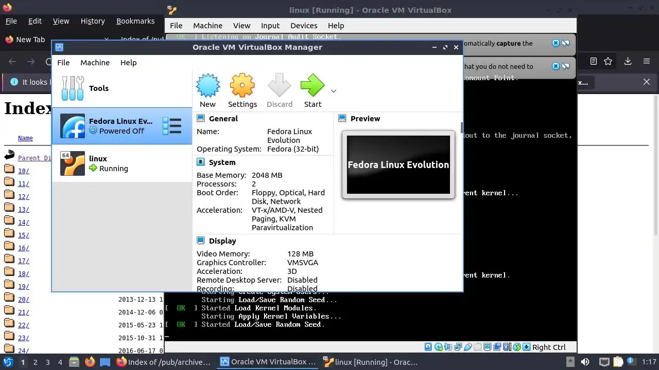659x370 pixels.
Task: Activate Oracle VM VirtualBox taskbar entry
Action: pyautogui.click(x=268, y=362)
